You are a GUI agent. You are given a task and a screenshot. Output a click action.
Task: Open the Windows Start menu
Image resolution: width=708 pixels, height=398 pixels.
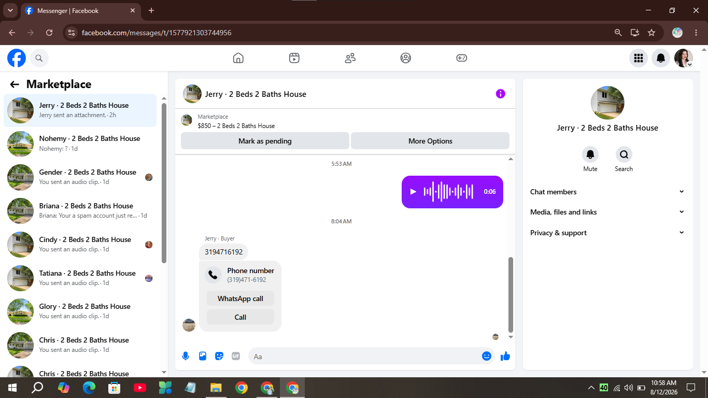point(12,388)
